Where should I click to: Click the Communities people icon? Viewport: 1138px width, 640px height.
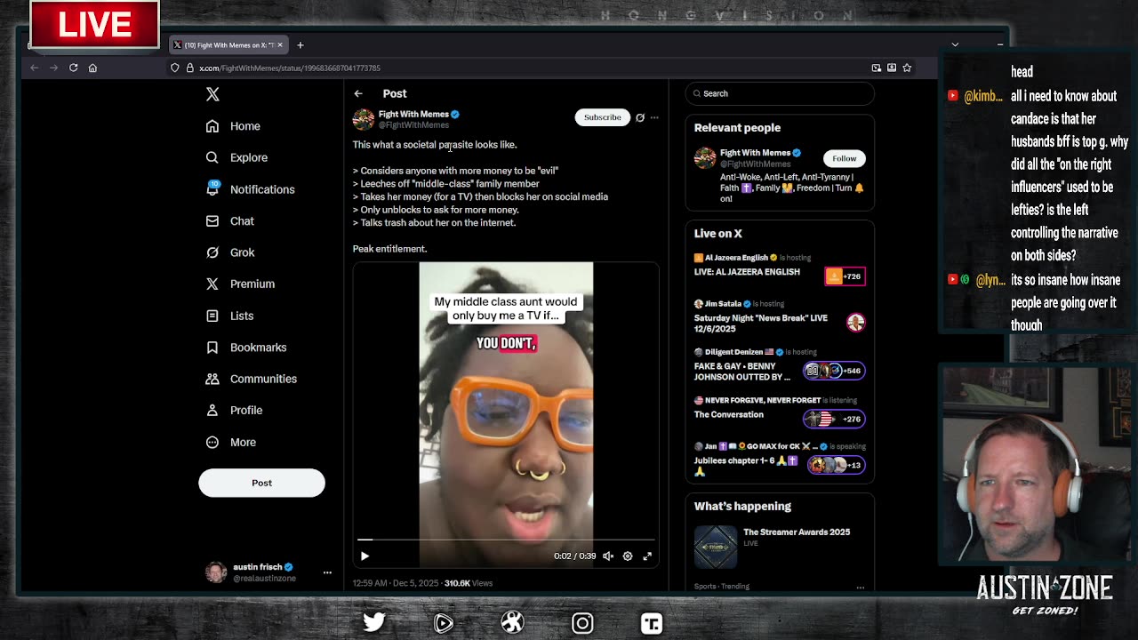click(212, 379)
